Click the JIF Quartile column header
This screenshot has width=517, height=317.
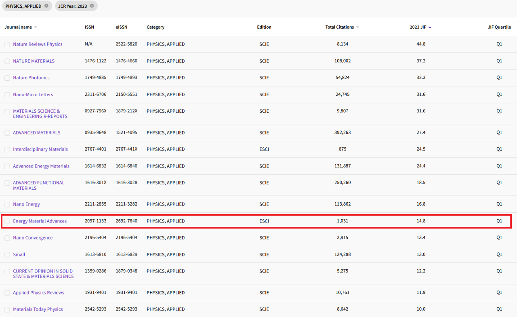(499, 27)
